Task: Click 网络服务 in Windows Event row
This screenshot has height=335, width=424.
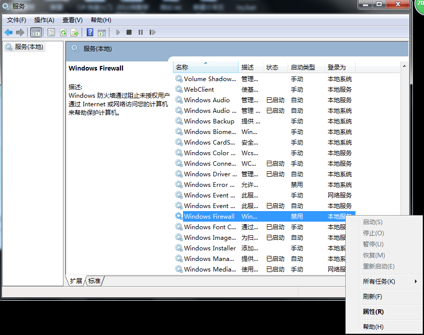Action: [340, 195]
